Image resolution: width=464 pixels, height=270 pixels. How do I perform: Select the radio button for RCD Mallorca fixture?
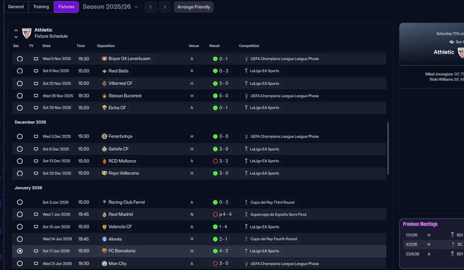(20, 161)
